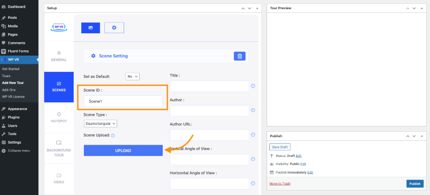Open Plugins in the admin sidebar
The height and width of the screenshot is (195, 430).
coord(14,117)
